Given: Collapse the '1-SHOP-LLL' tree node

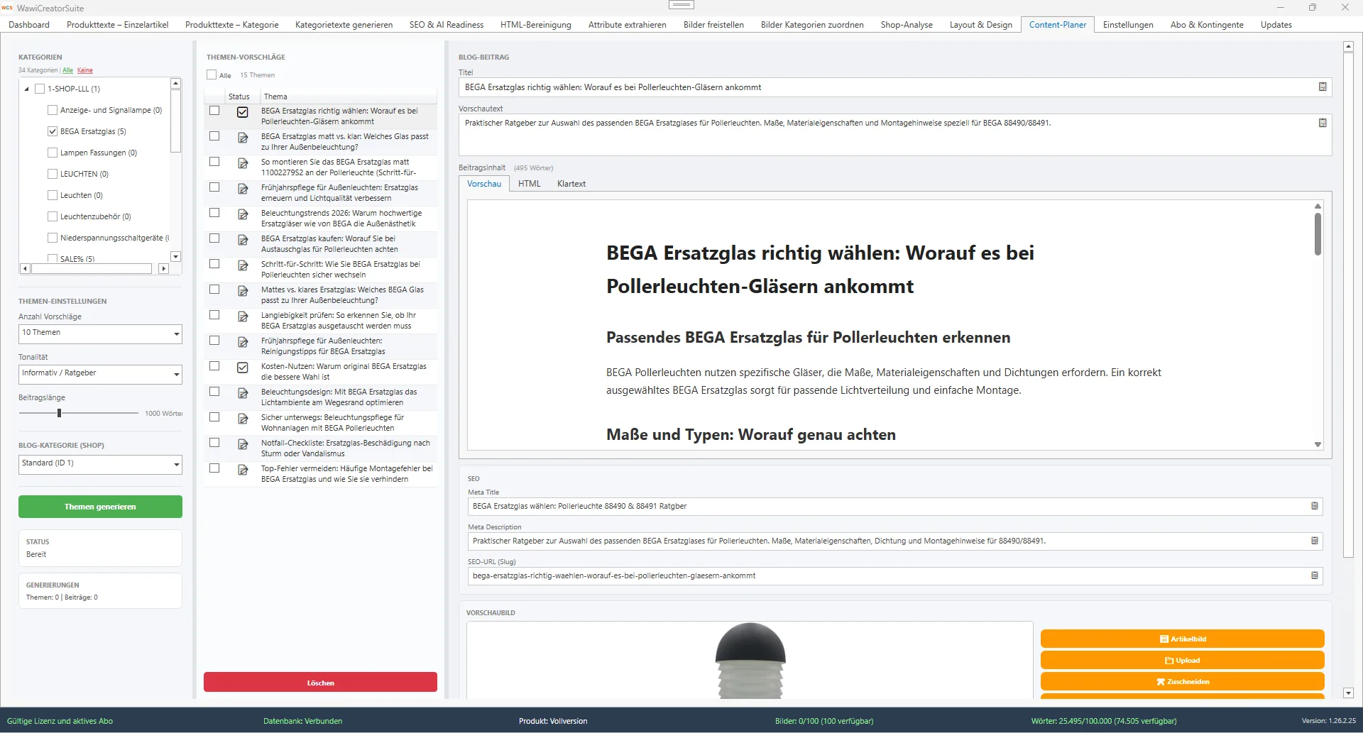Looking at the screenshot, I should point(26,89).
